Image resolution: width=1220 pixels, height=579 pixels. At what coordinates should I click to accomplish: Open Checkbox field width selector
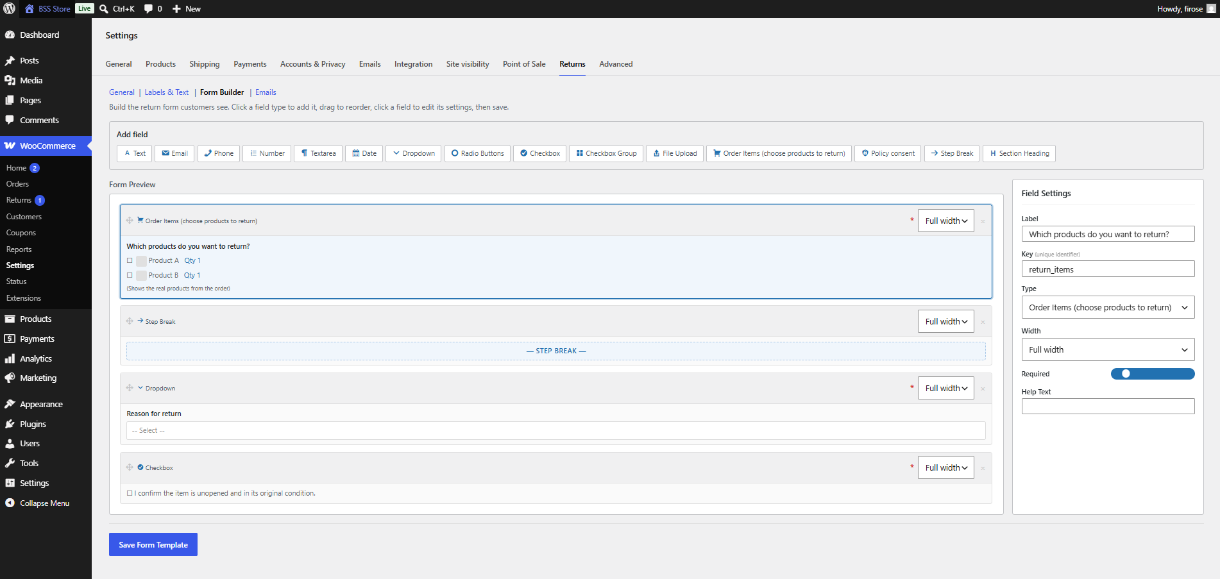[x=945, y=467]
